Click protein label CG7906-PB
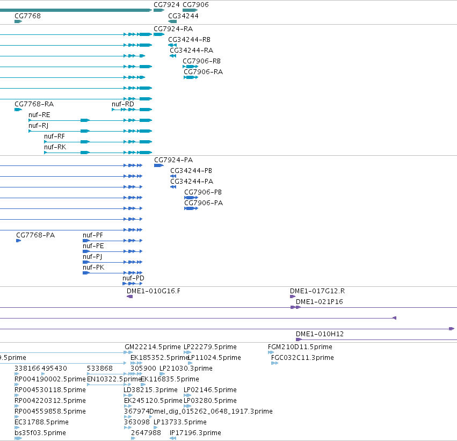This screenshot has width=457, height=441. (x=203, y=192)
